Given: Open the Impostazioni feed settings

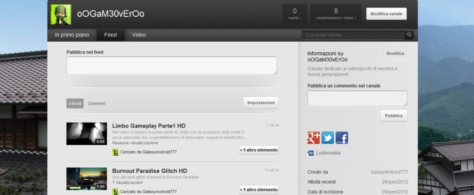Looking at the screenshot, I should (261, 103).
